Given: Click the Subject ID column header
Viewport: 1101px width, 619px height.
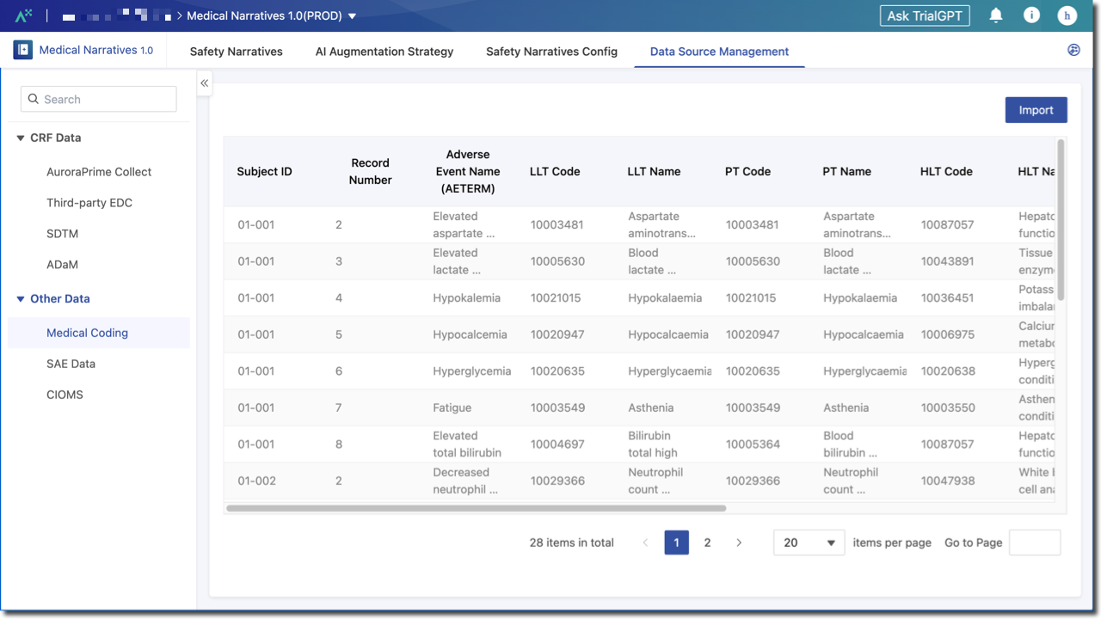Looking at the screenshot, I should click(264, 171).
